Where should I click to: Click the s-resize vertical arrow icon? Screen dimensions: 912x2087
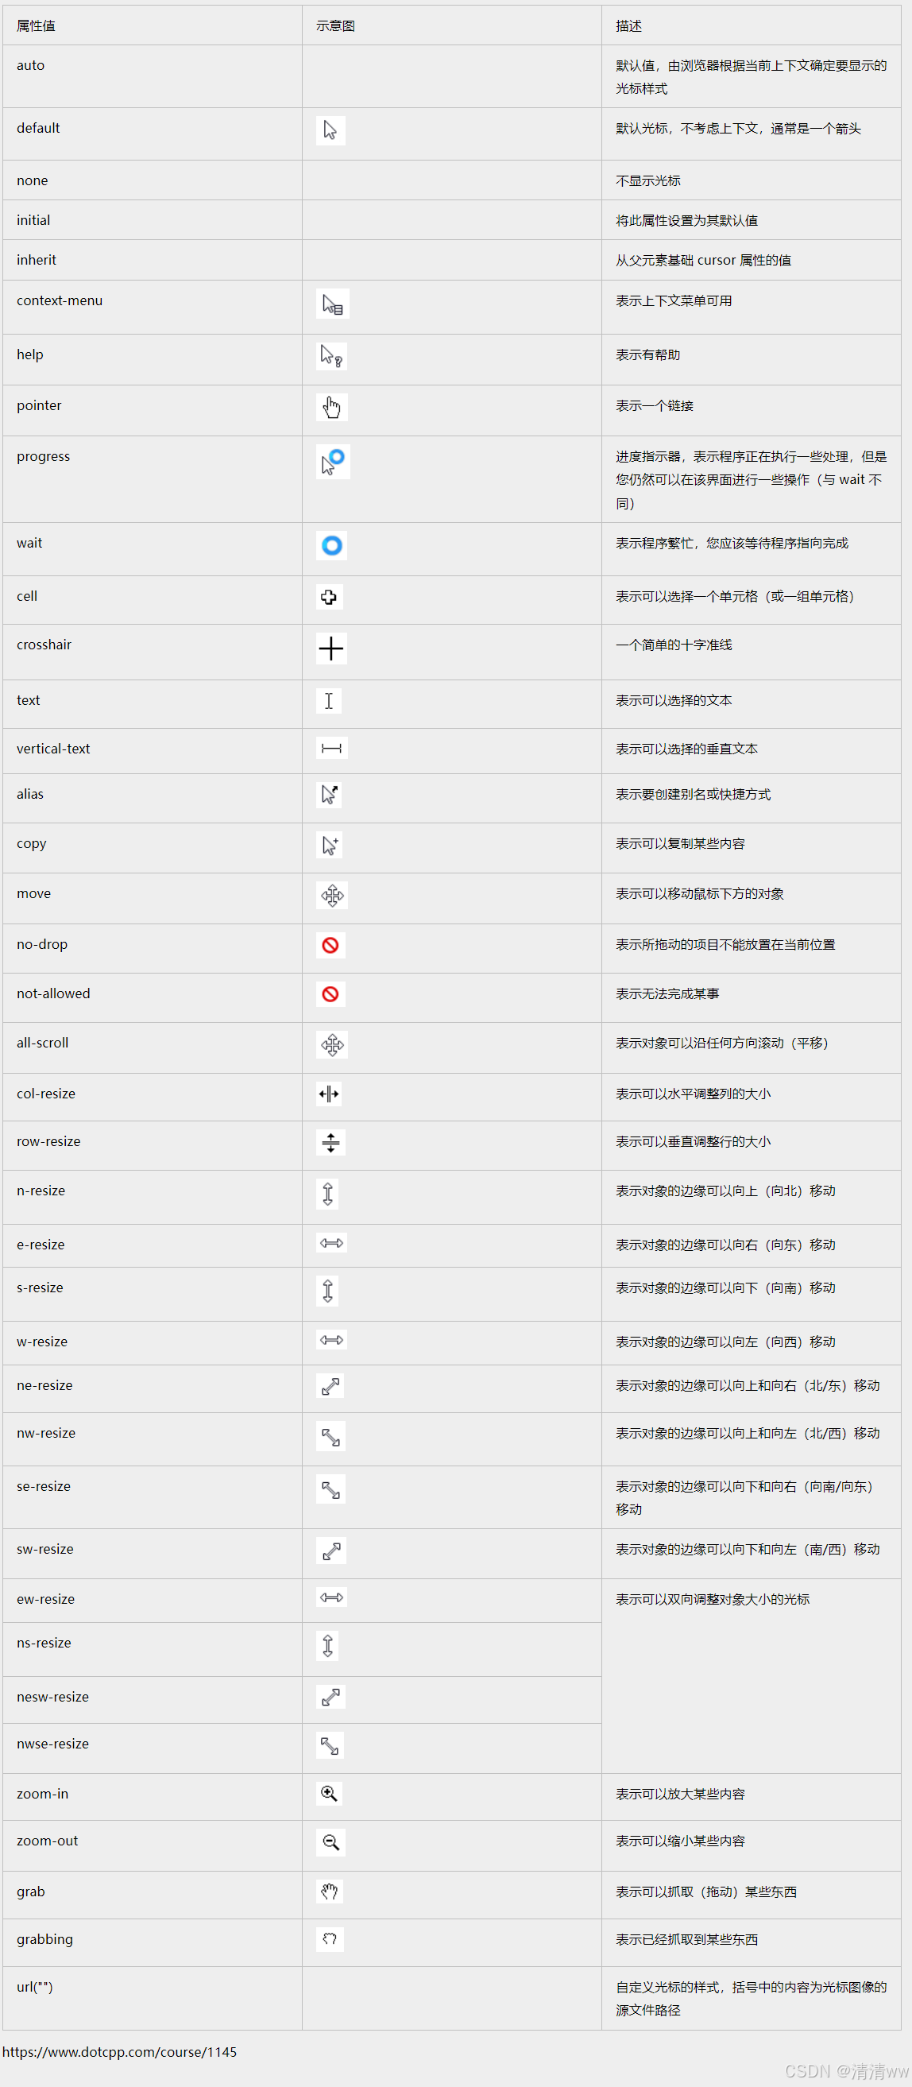[x=327, y=1291]
